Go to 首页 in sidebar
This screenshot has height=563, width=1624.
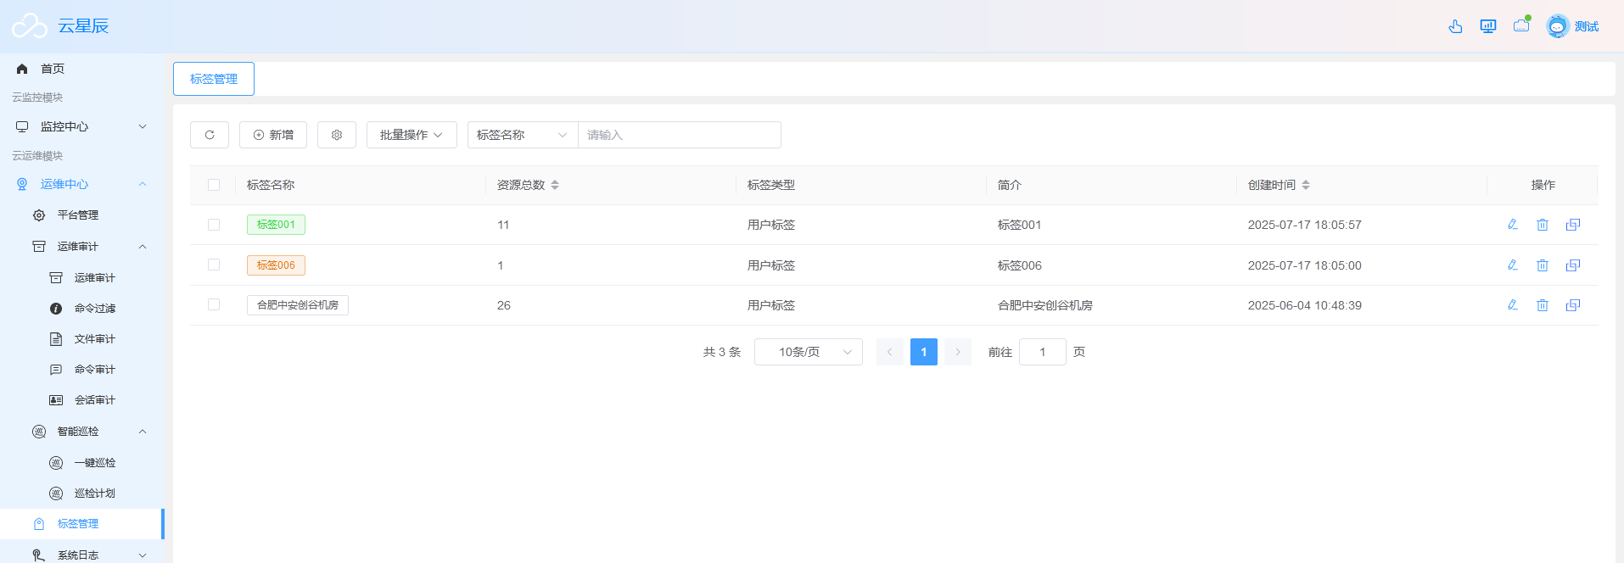[81, 69]
